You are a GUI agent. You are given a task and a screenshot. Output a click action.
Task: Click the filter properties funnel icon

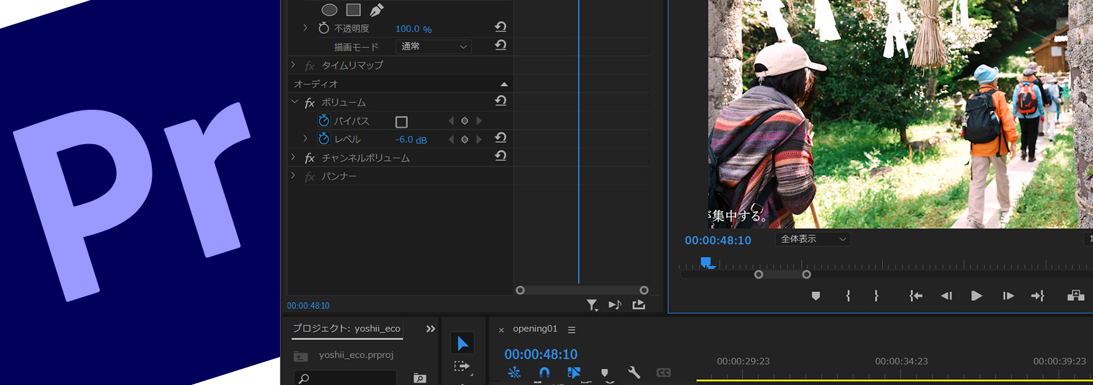point(592,305)
